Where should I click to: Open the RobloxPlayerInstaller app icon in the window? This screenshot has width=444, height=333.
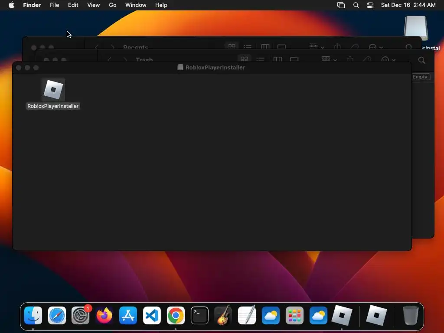(x=53, y=90)
